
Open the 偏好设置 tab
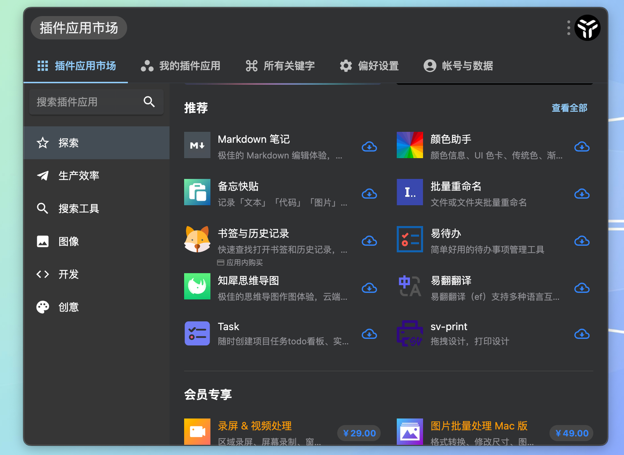pos(368,66)
